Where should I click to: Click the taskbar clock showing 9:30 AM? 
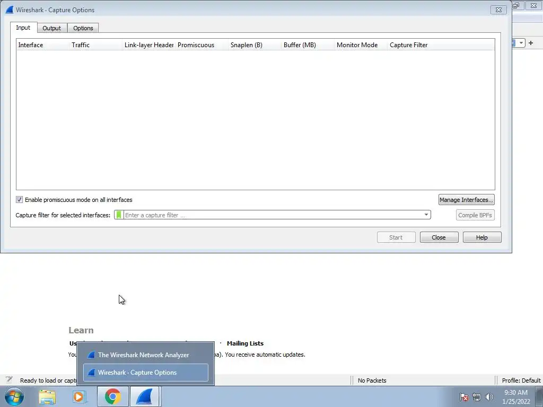(516, 397)
